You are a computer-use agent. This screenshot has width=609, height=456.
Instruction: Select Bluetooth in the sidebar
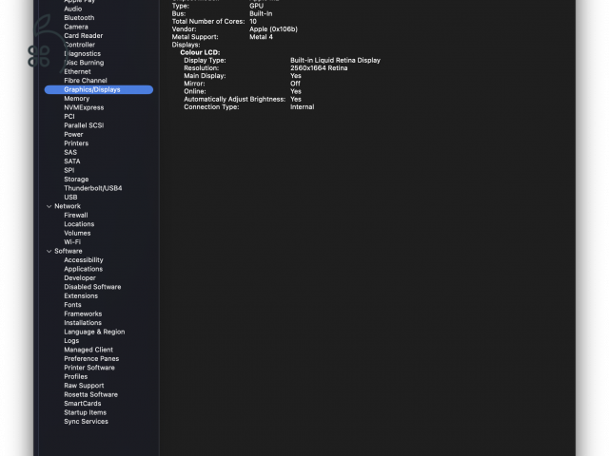79,18
